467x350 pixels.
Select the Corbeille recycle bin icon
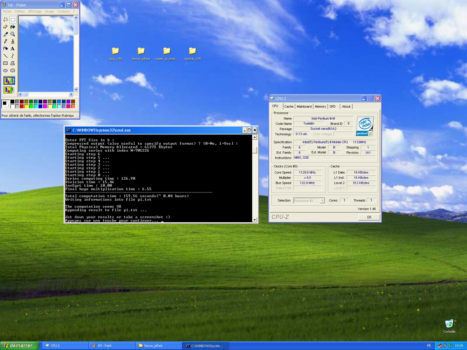pos(449,326)
